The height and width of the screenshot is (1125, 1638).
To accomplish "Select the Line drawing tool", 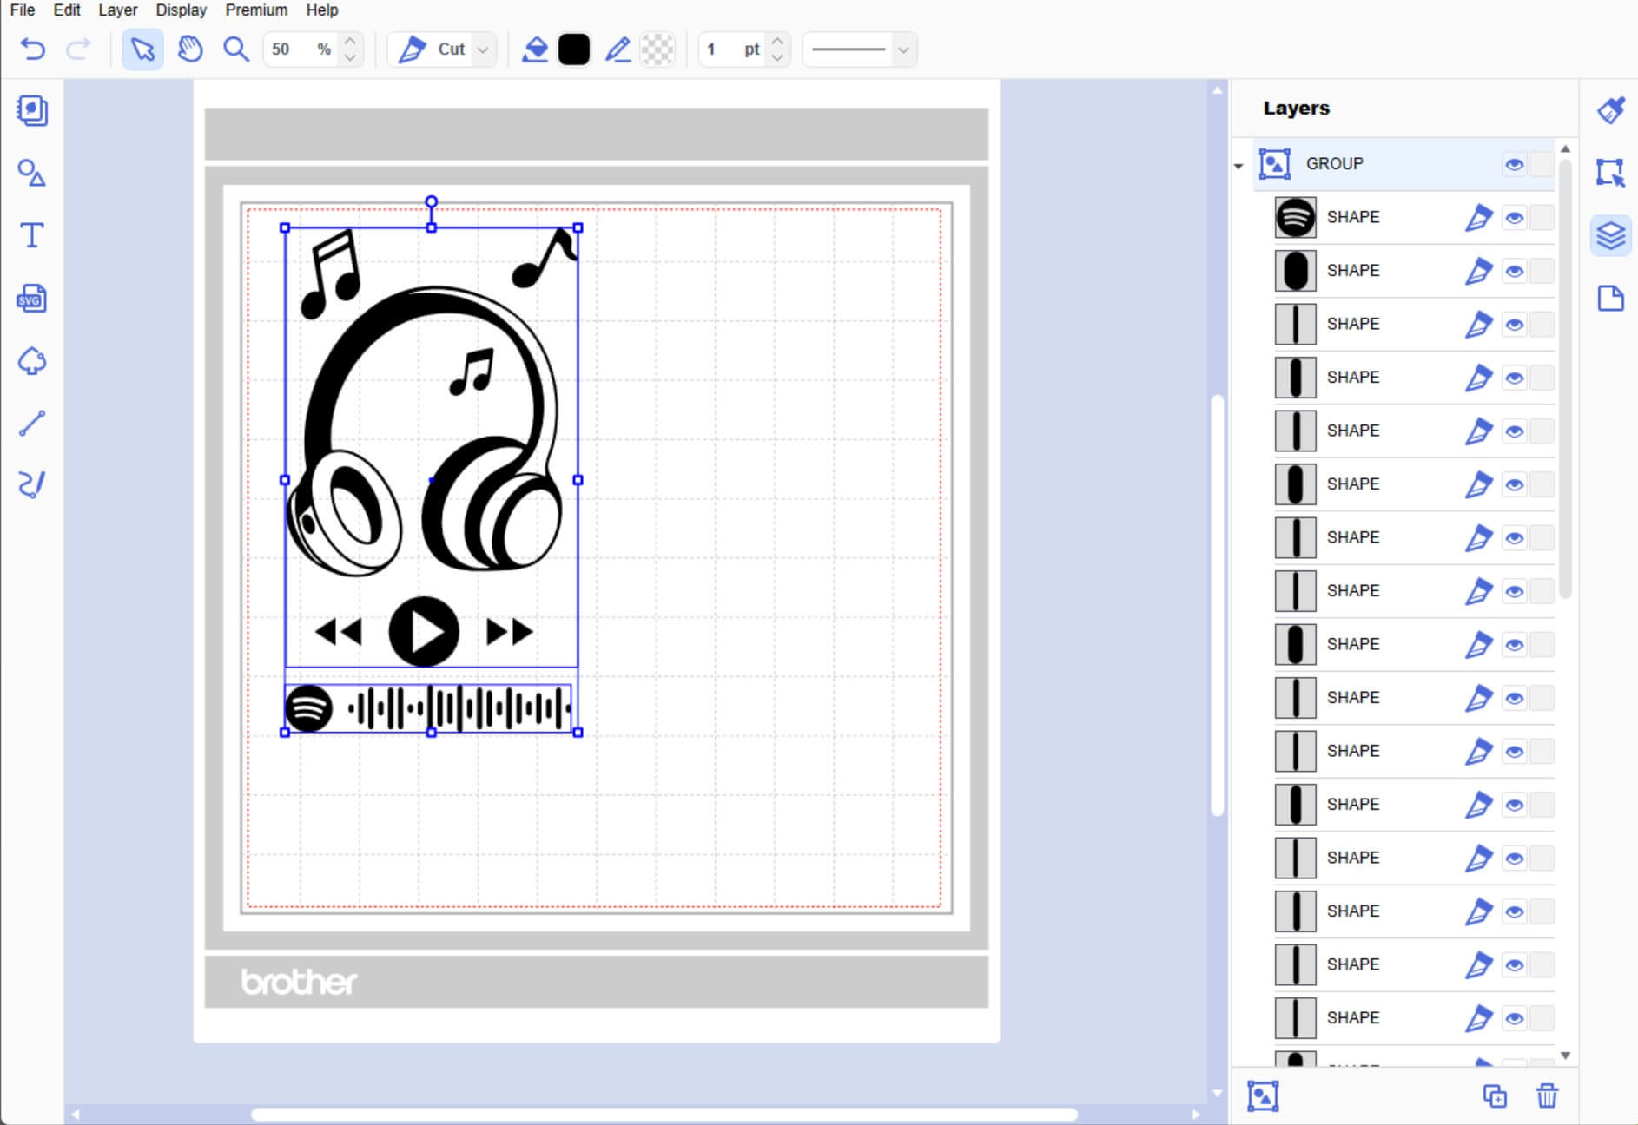I will 32,424.
